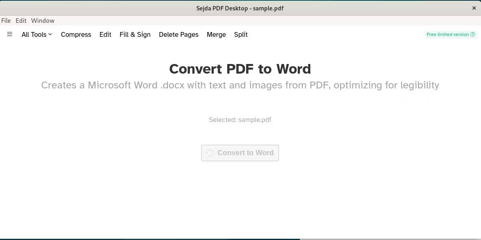The height and width of the screenshot is (240, 481).
Task: Select the Compress tool
Action: 76,34
